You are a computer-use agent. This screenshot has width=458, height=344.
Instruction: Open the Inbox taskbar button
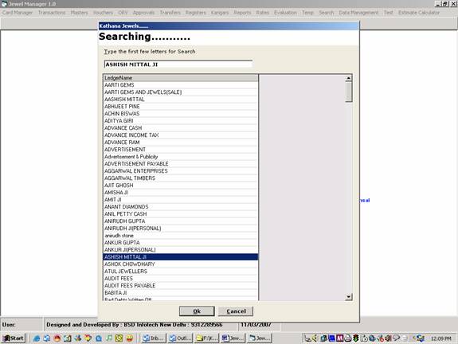pos(154,338)
